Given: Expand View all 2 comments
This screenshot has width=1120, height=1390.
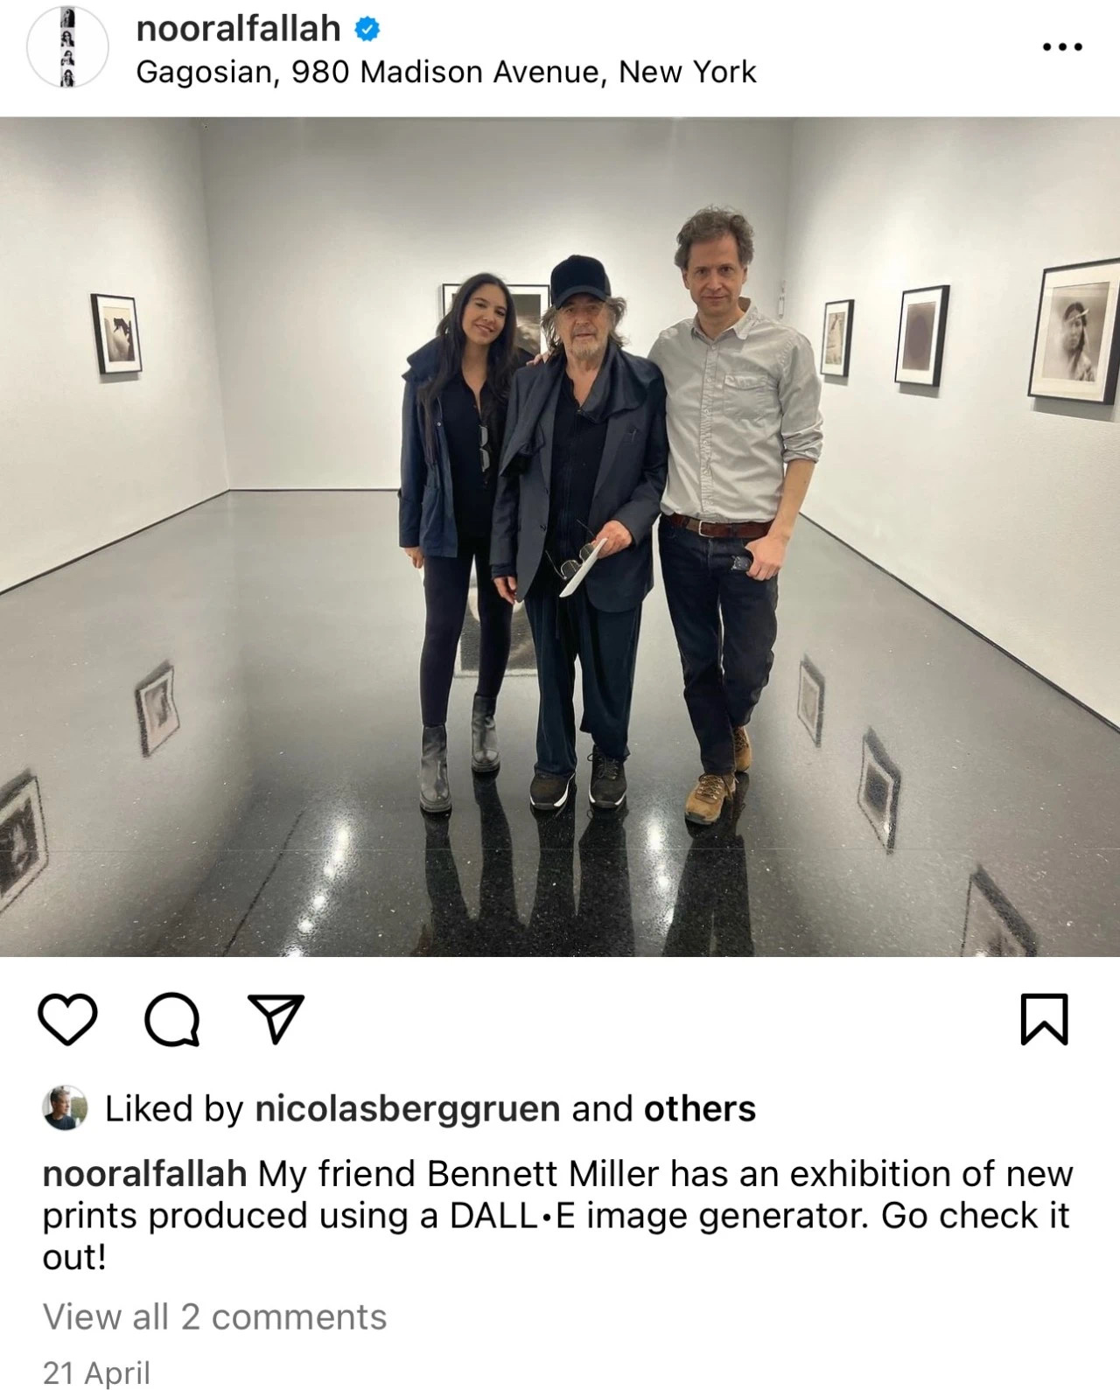Looking at the screenshot, I should (214, 1317).
